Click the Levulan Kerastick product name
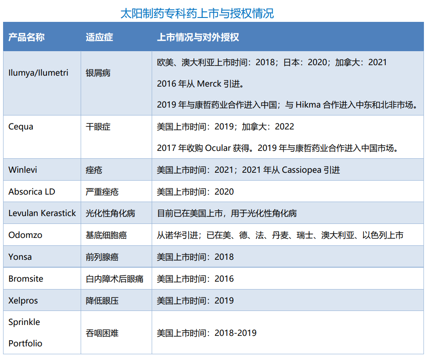This screenshot has width=427, height=356. point(42,213)
